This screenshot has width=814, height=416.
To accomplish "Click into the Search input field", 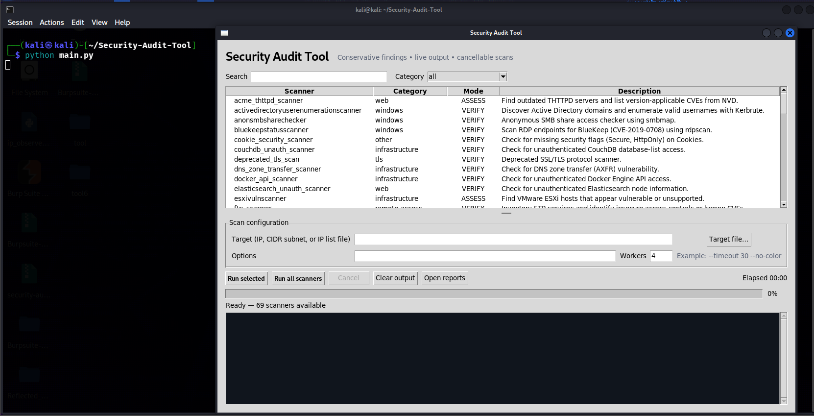I will pos(319,77).
